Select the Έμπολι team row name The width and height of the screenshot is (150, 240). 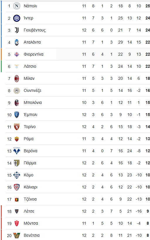tap(30, 115)
